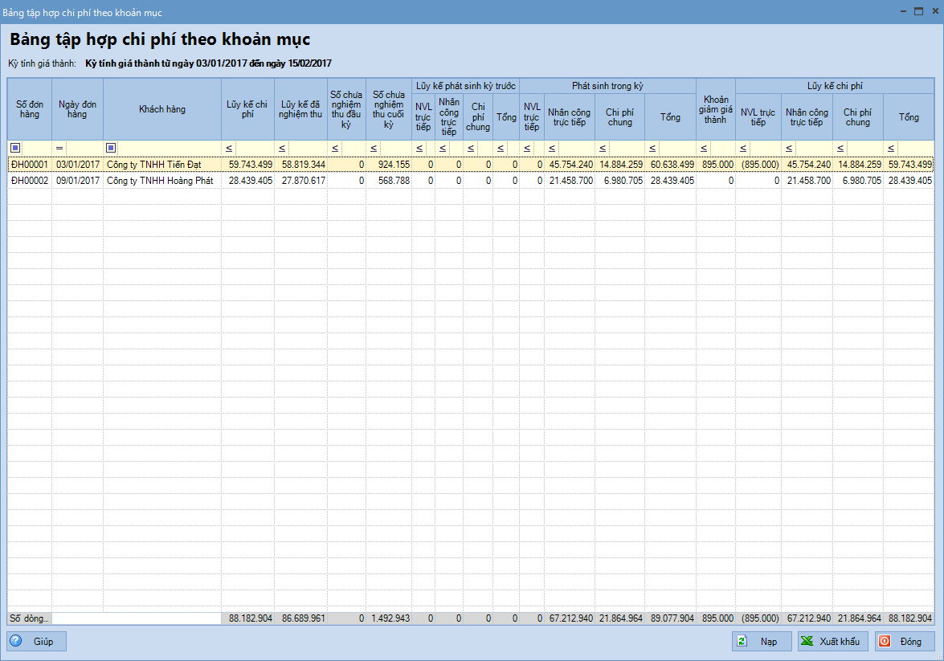Type in Khách hàng filter field
The height and width of the screenshot is (661, 944).
169,148
